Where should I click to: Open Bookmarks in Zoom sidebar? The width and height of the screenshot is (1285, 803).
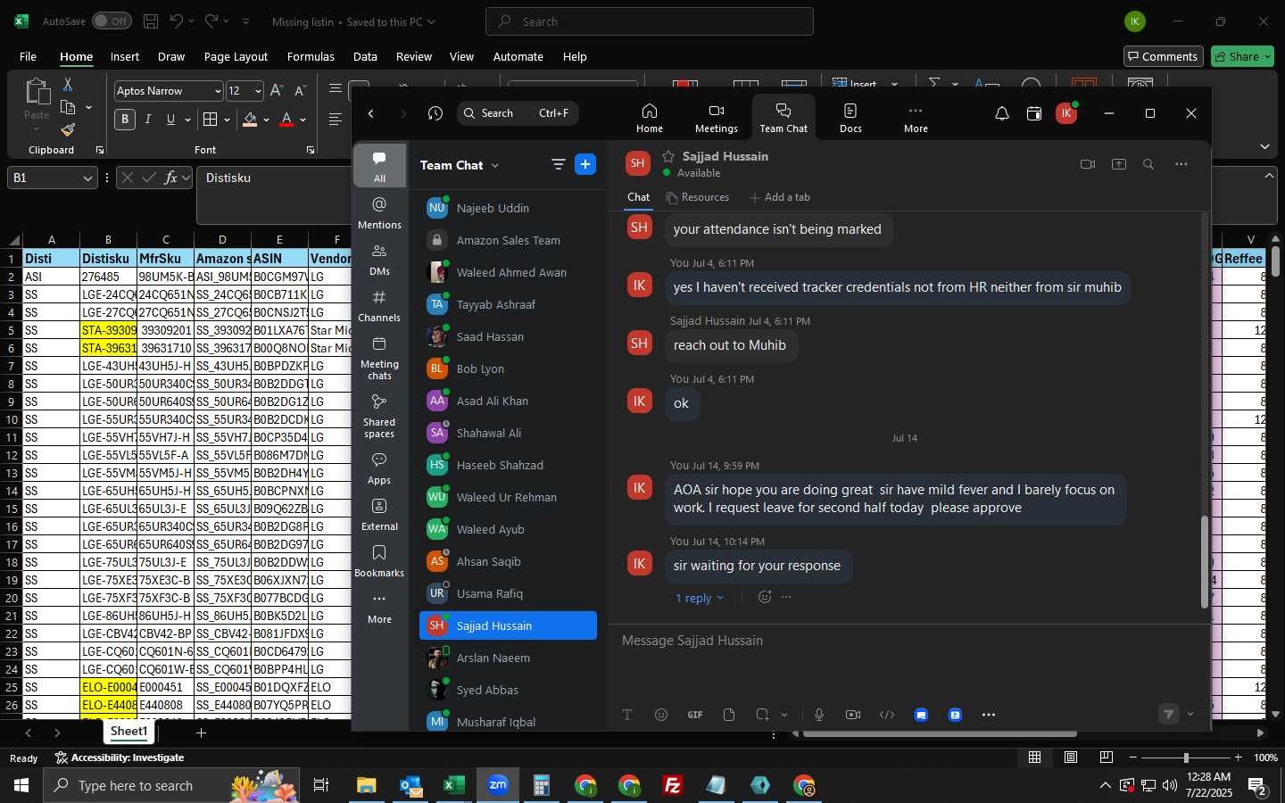(x=379, y=561)
